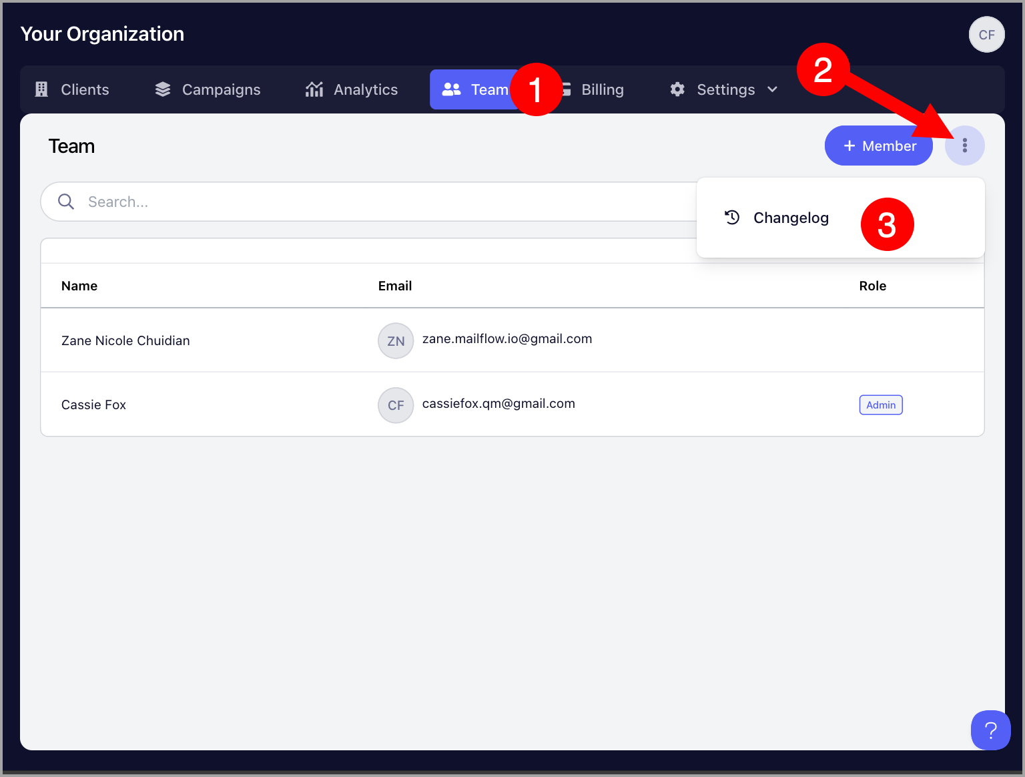Toggle the three-dot more options button
This screenshot has height=777, width=1025.
pyautogui.click(x=965, y=146)
